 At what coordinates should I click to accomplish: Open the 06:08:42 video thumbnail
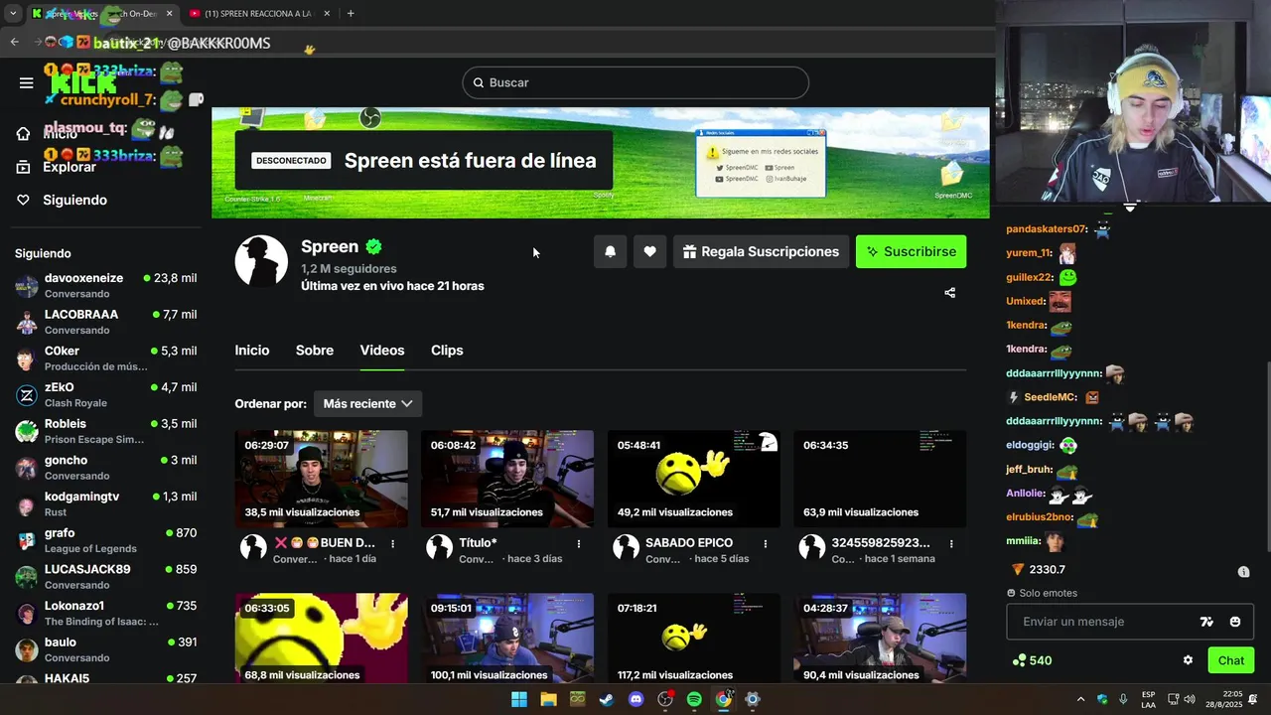(507, 479)
